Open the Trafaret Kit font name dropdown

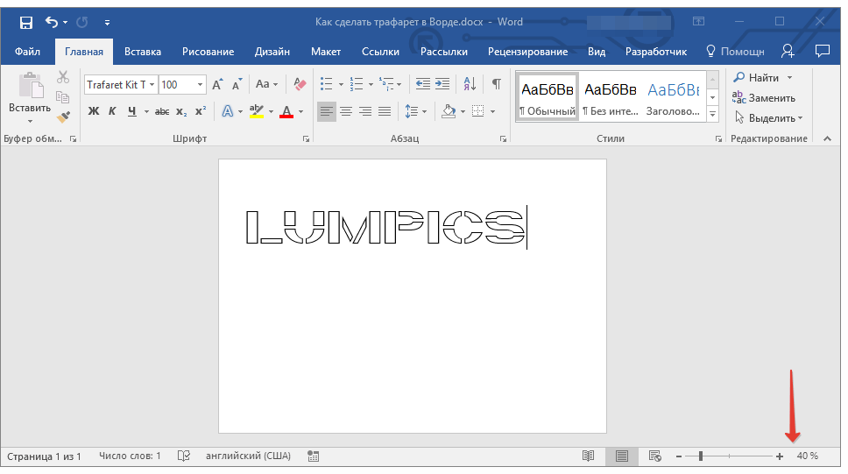click(152, 85)
